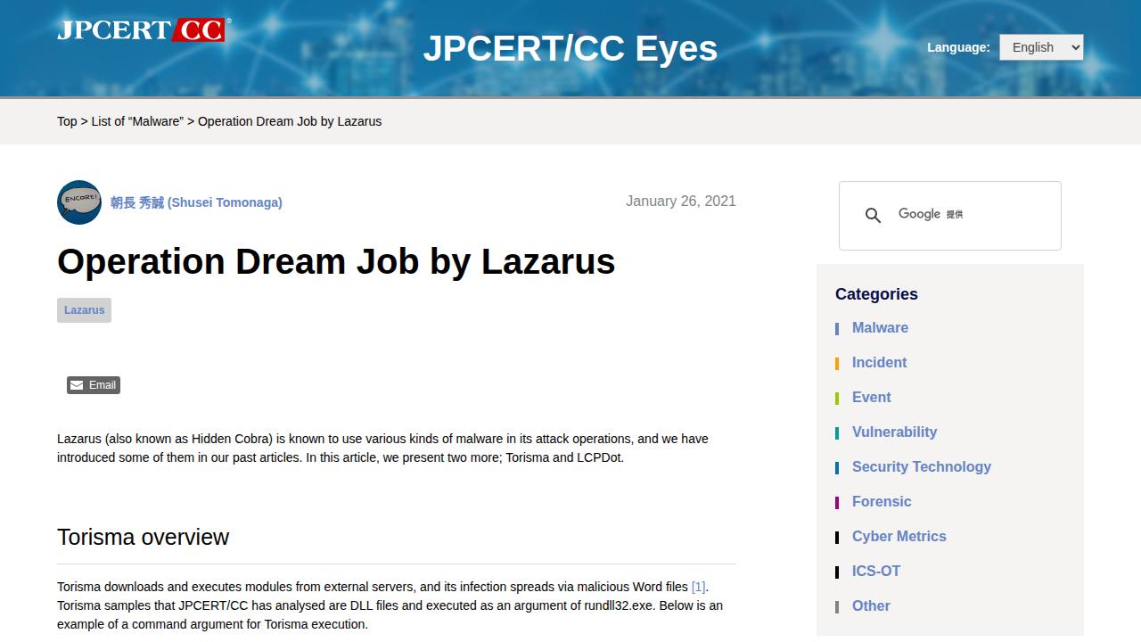
Task: Click the Google search magnifier icon
Action: tap(873, 215)
